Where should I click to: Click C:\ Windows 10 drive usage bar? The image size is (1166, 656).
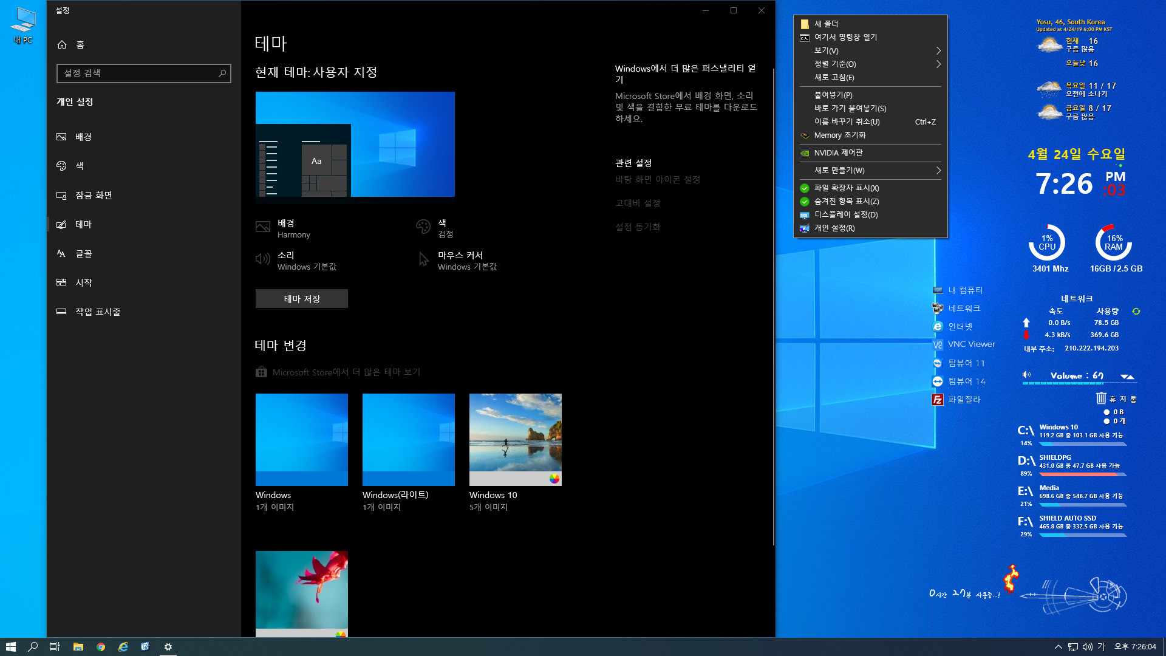coord(1083,444)
